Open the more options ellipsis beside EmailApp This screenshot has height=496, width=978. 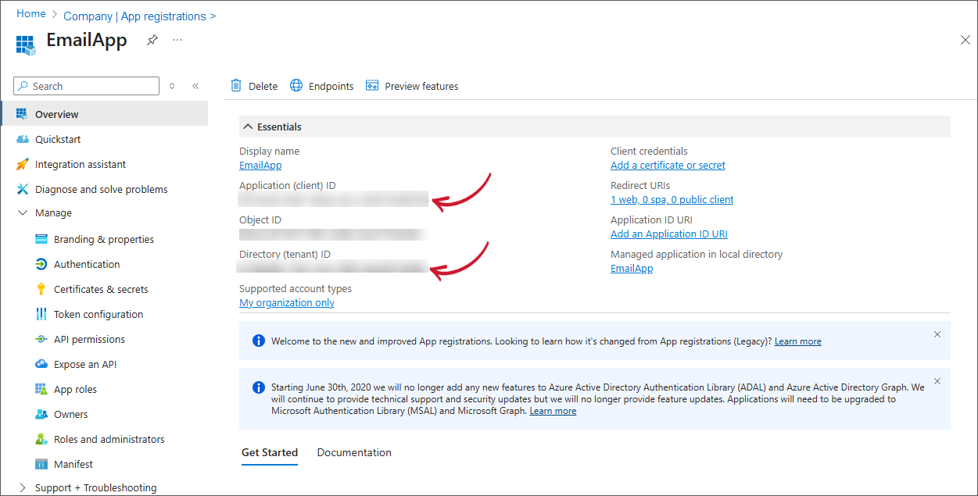point(177,39)
